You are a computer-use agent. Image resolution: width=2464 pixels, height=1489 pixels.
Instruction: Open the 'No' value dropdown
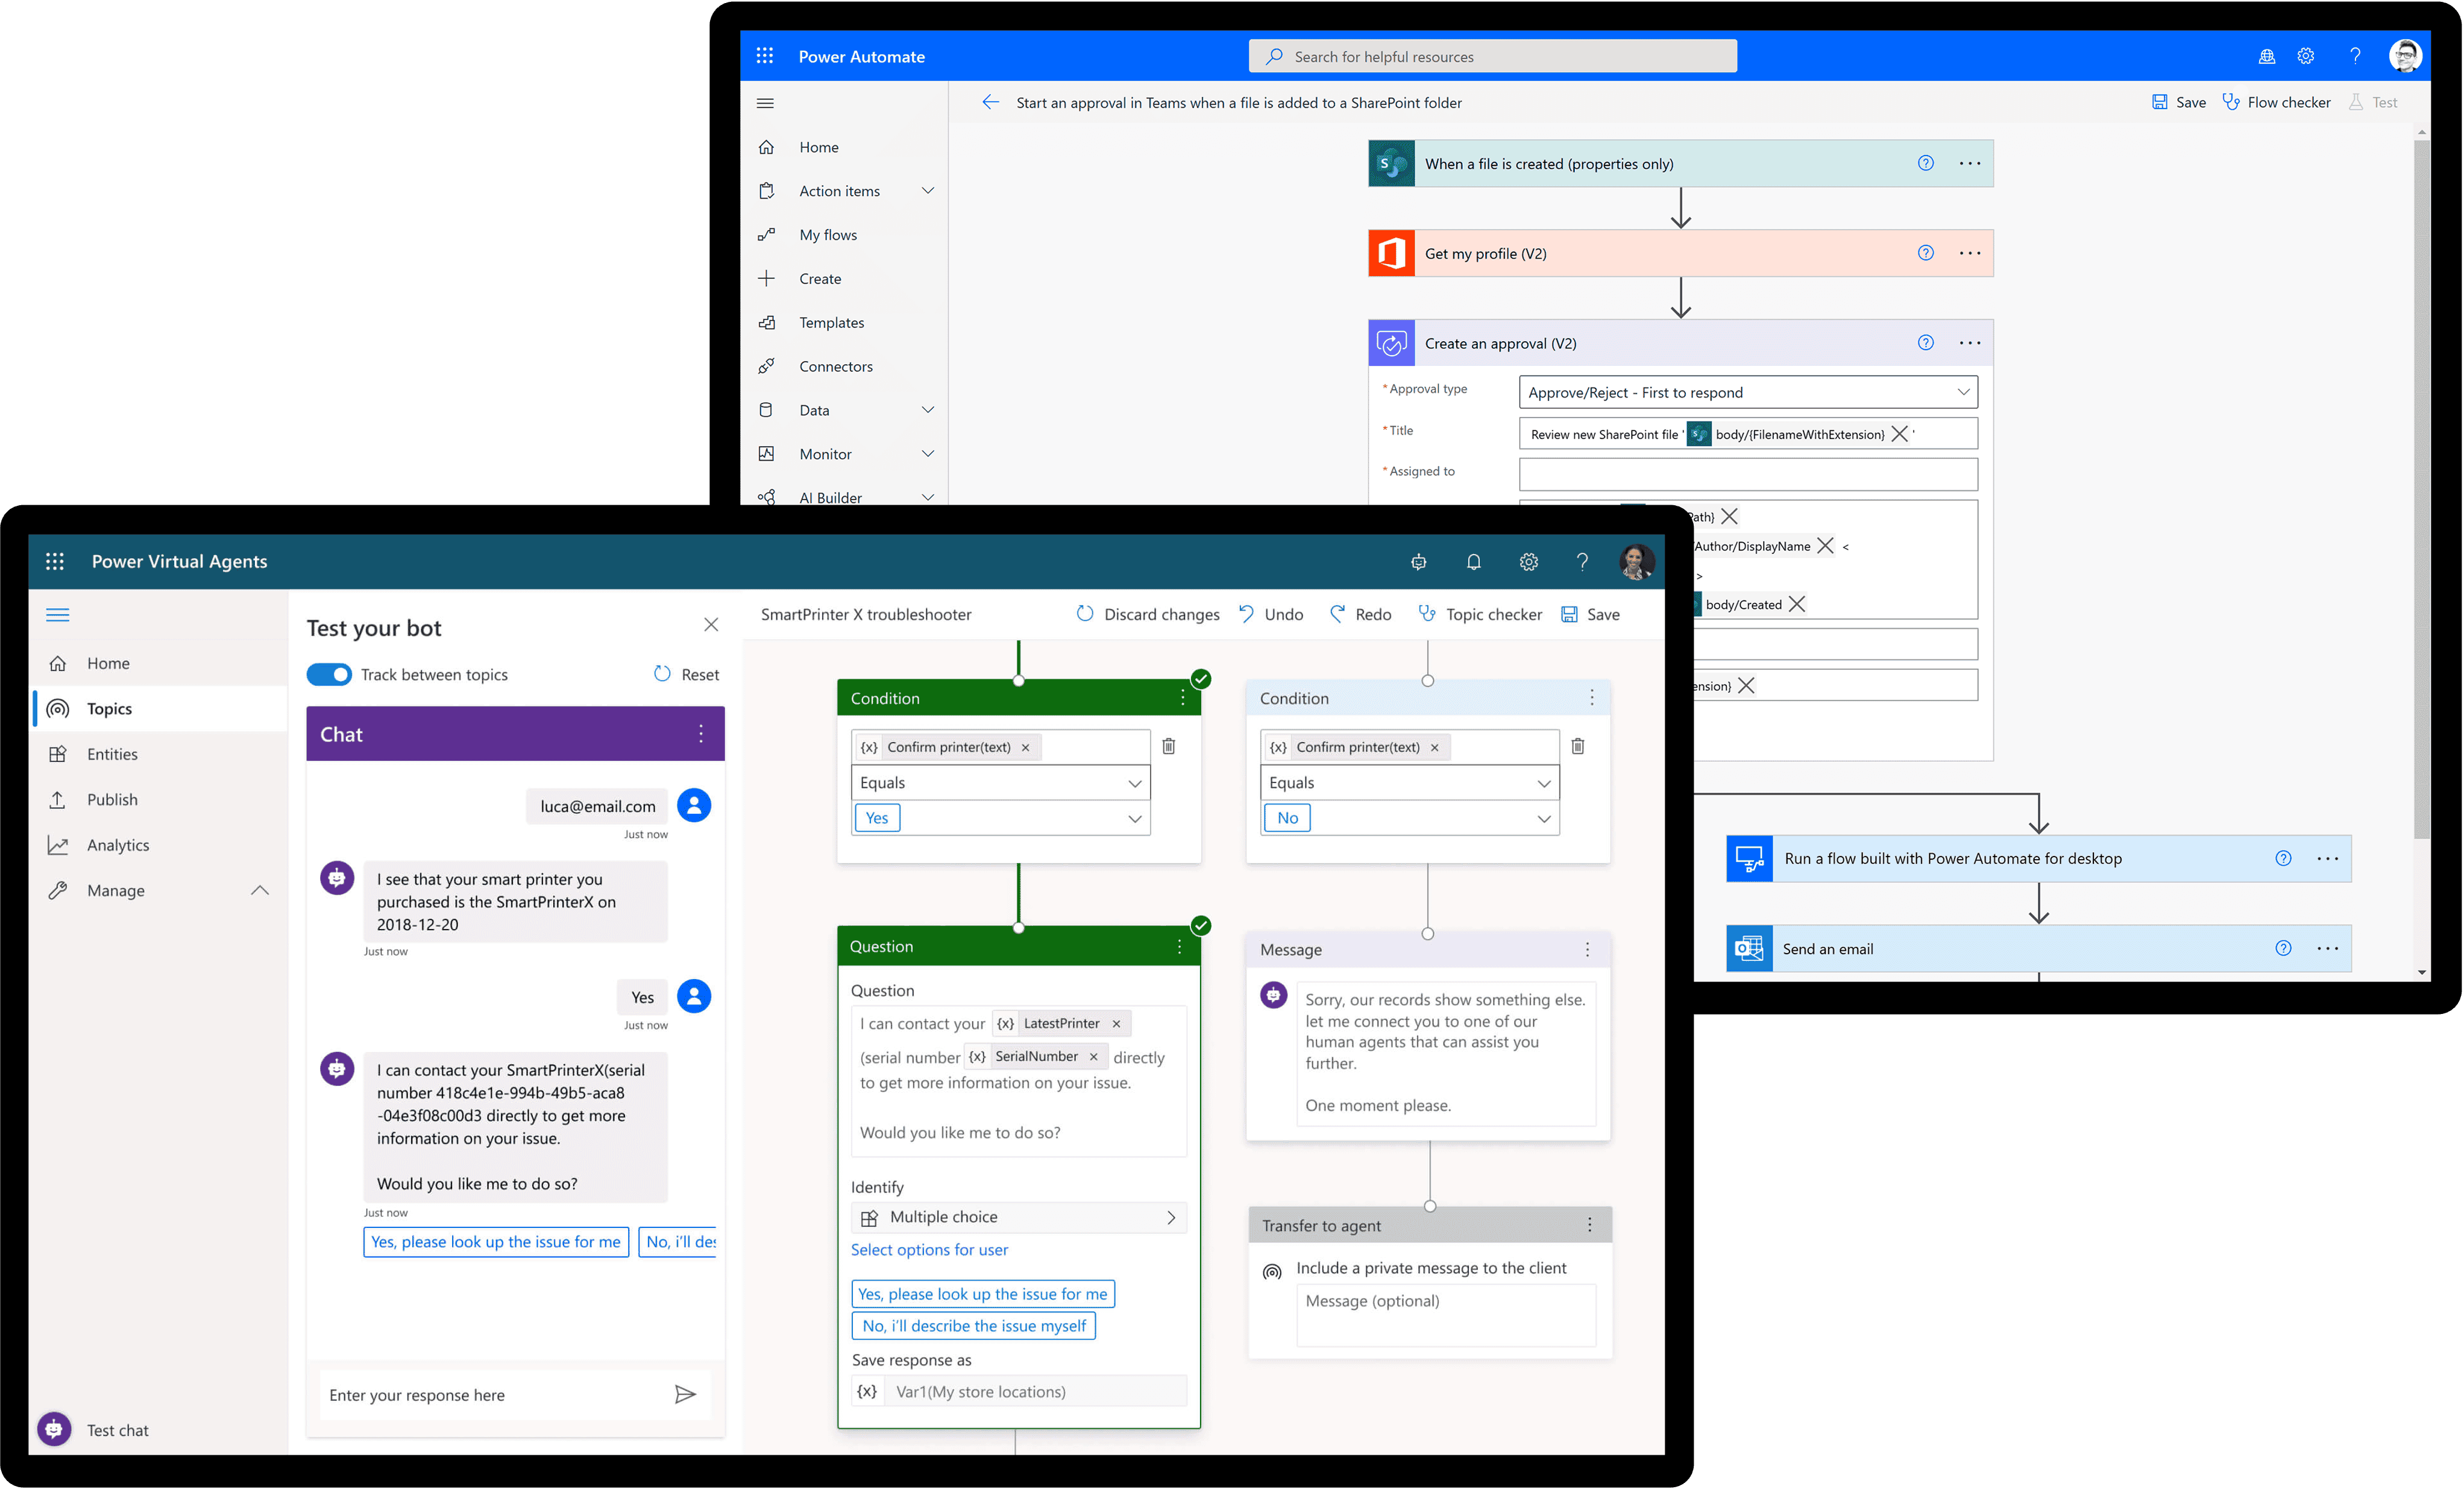point(1544,818)
